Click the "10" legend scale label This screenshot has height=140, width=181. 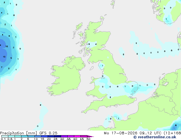pos(36,139)
